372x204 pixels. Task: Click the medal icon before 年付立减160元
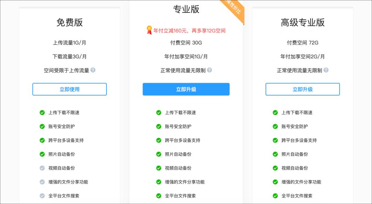coord(149,30)
